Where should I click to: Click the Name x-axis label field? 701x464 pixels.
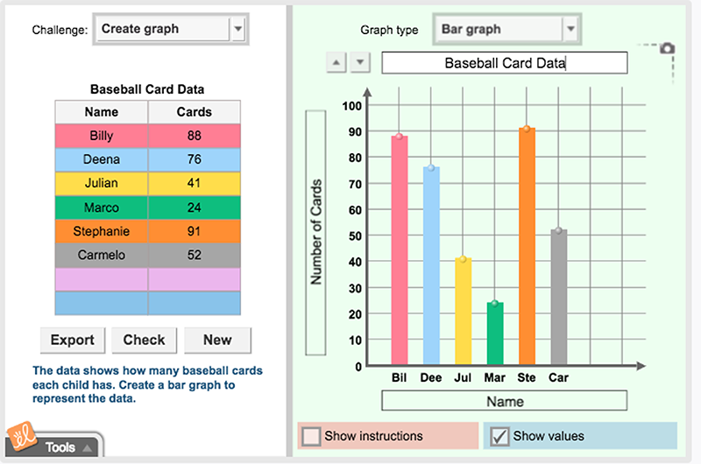click(x=505, y=401)
